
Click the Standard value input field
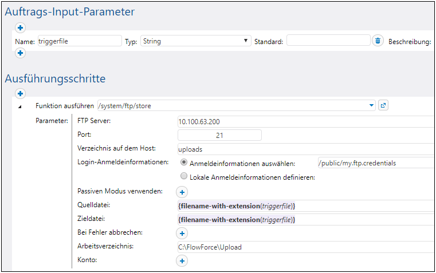coord(328,41)
